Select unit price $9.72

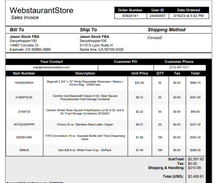[140, 97]
